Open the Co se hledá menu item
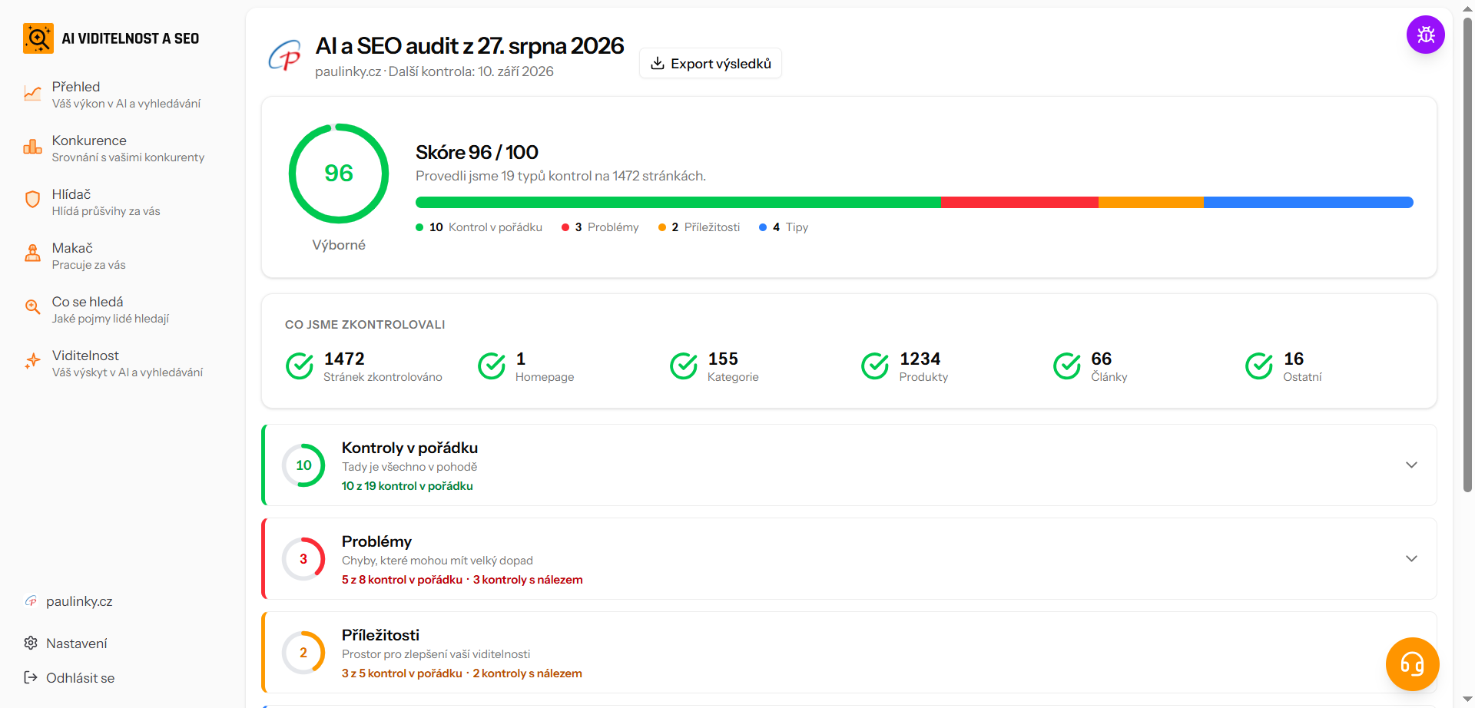 pos(123,309)
